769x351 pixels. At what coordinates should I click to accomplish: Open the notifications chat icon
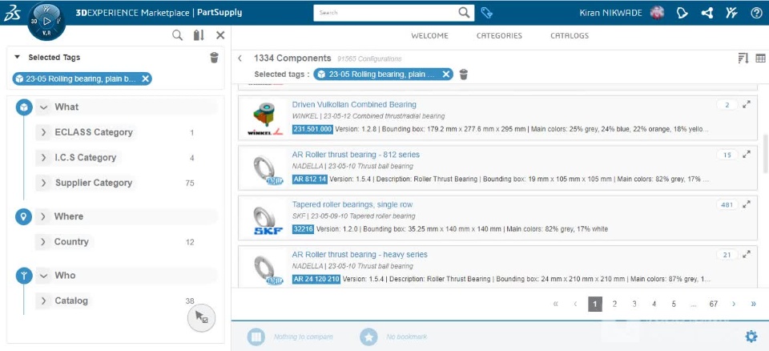click(x=682, y=14)
